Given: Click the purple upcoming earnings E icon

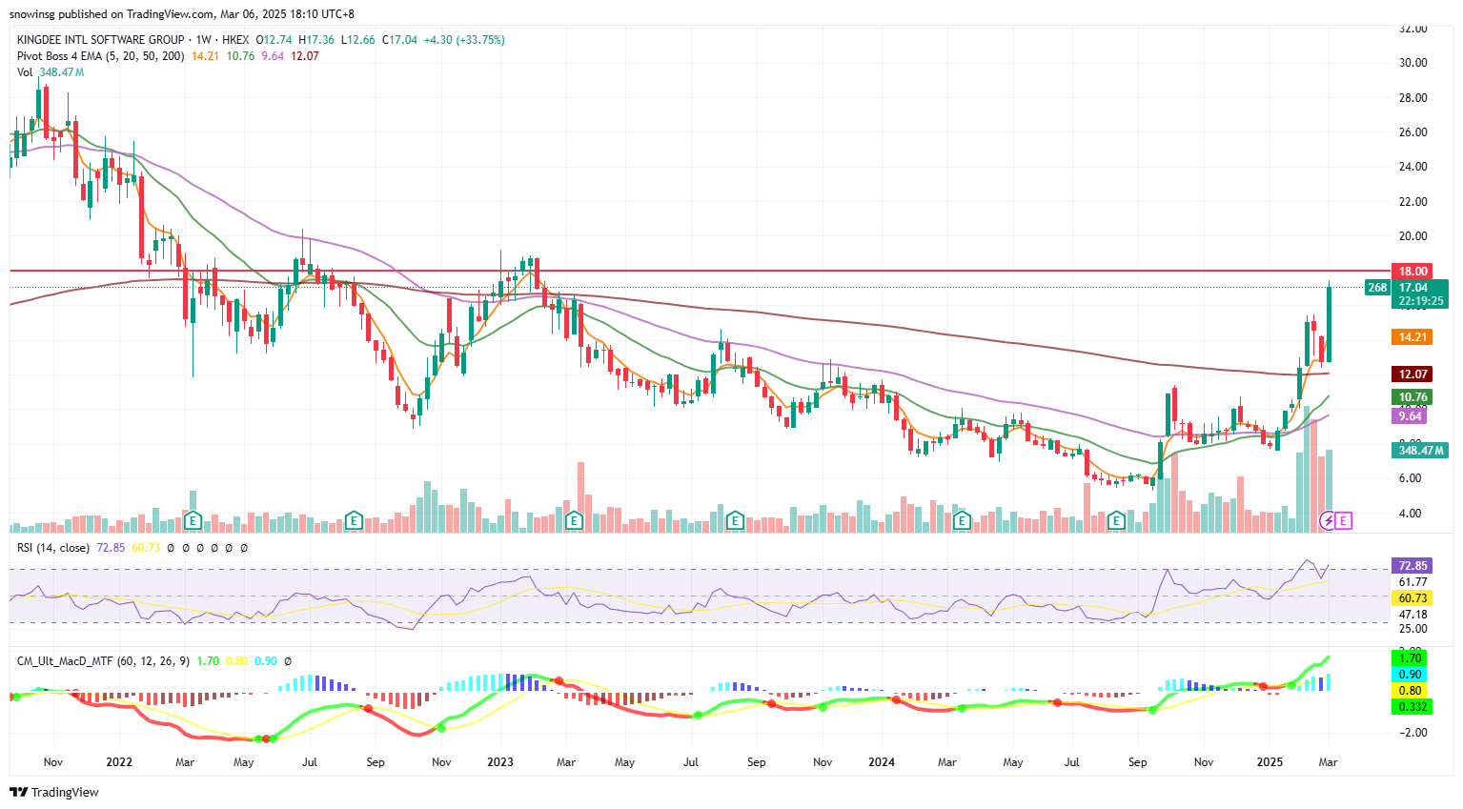Looking at the screenshot, I should click(x=1344, y=520).
